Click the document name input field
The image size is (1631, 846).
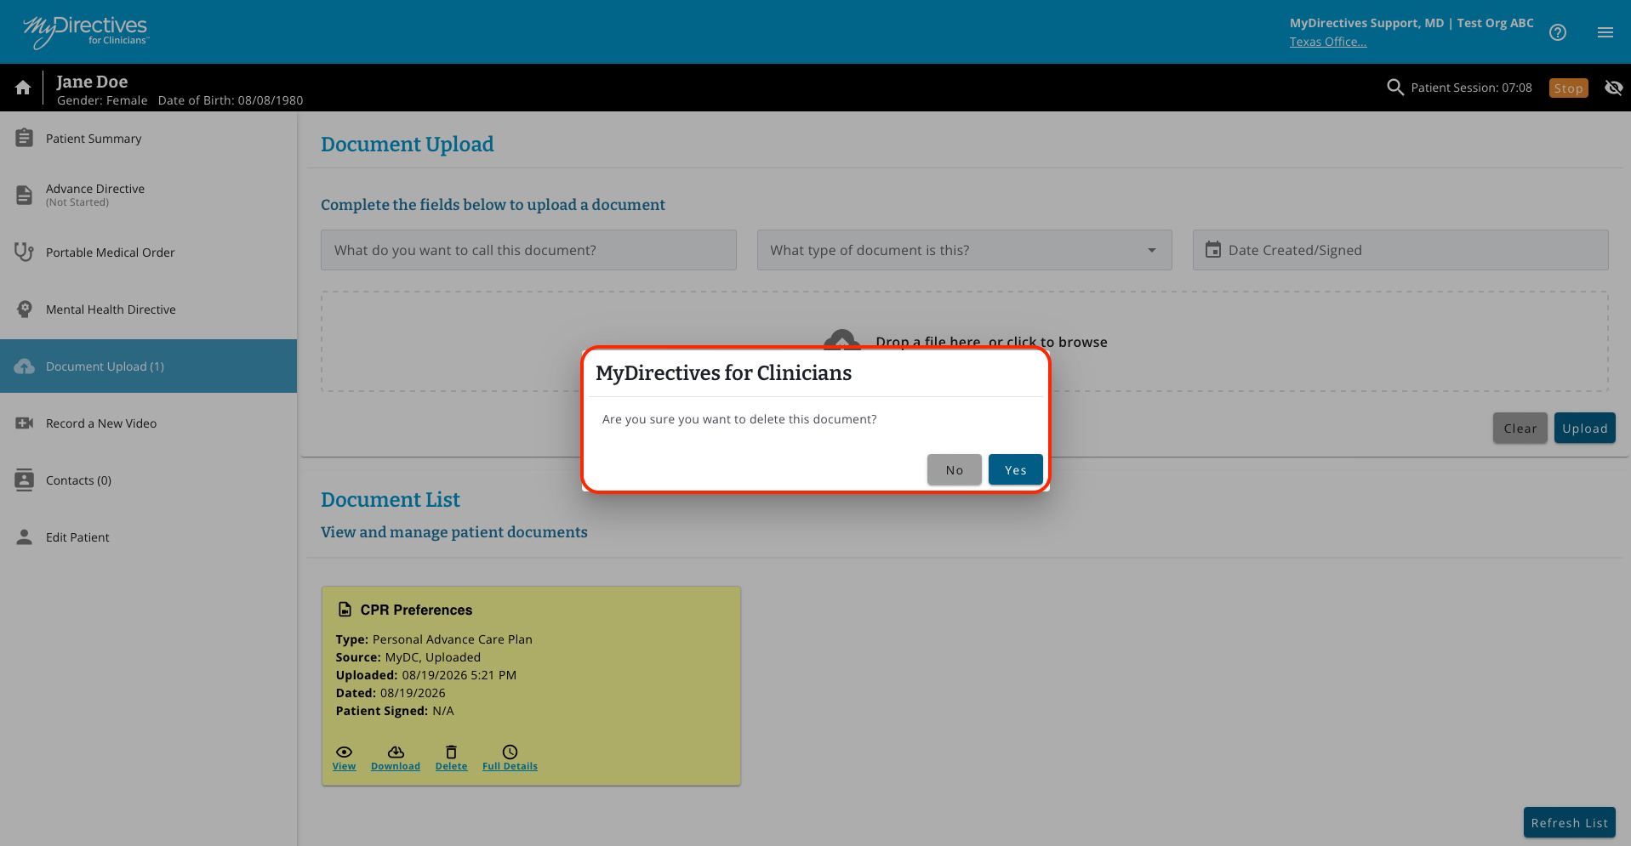point(528,250)
